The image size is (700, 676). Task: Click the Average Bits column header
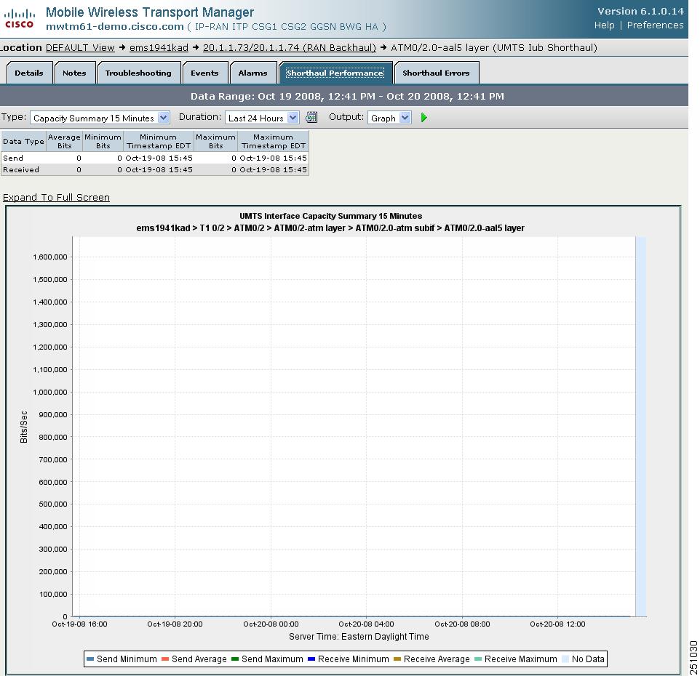coord(64,141)
